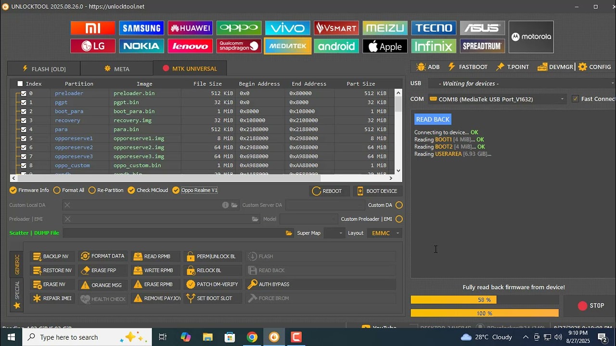Select the Android logo
Image resolution: width=616 pixels, height=346 pixels.
(336, 46)
